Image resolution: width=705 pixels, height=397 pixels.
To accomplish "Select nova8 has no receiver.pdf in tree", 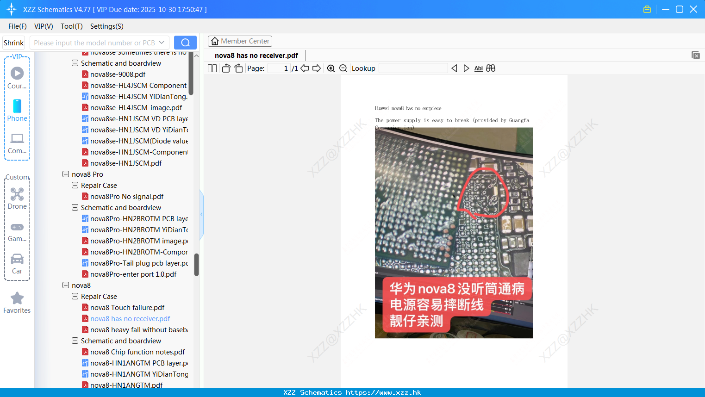I will click(130, 319).
